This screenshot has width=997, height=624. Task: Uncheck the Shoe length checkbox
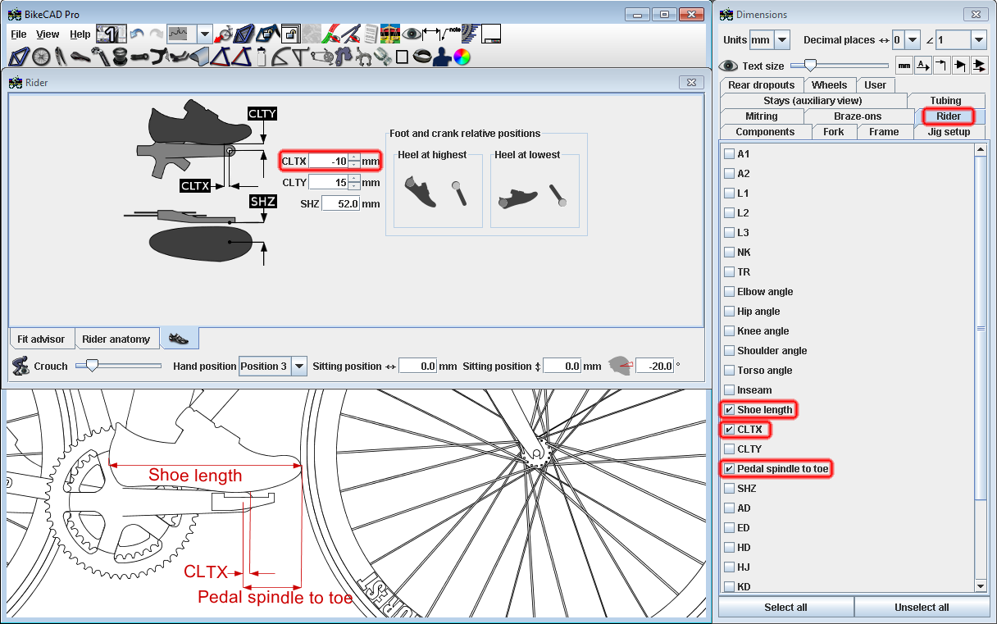coord(729,410)
